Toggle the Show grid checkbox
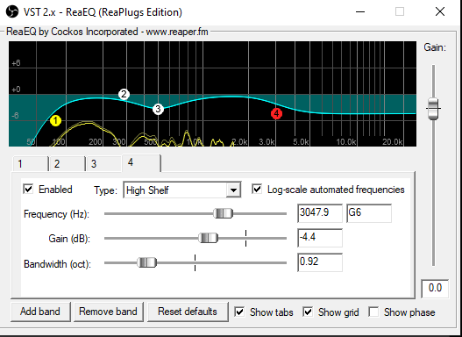The image size is (462, 337). 308,312
